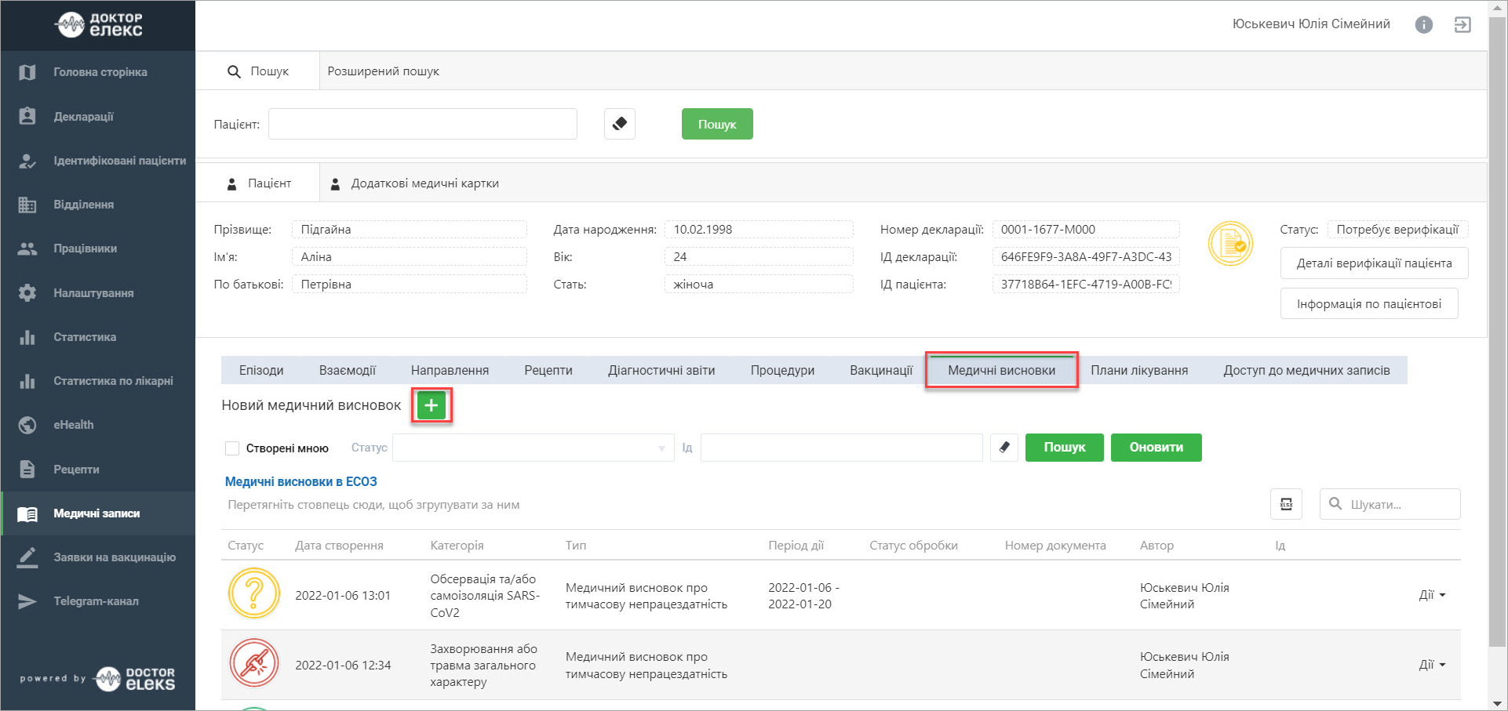Viewport: 1508px width, 711px height.
Task: Switch to the Взаємодії tab
Action: [x=348, y=370]
